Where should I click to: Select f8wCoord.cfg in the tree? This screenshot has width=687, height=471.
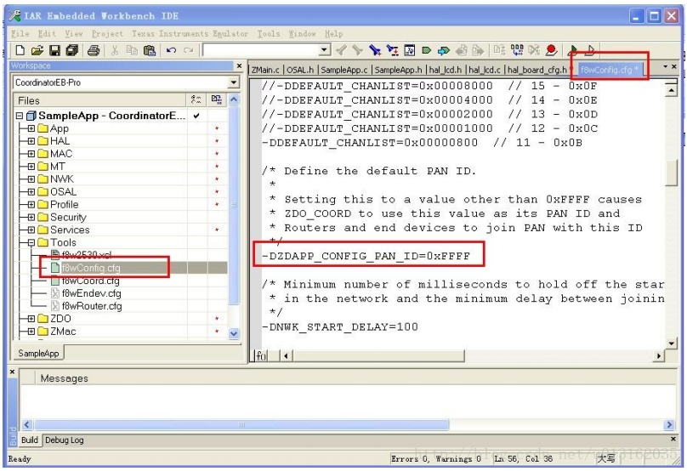coord(90,281)
